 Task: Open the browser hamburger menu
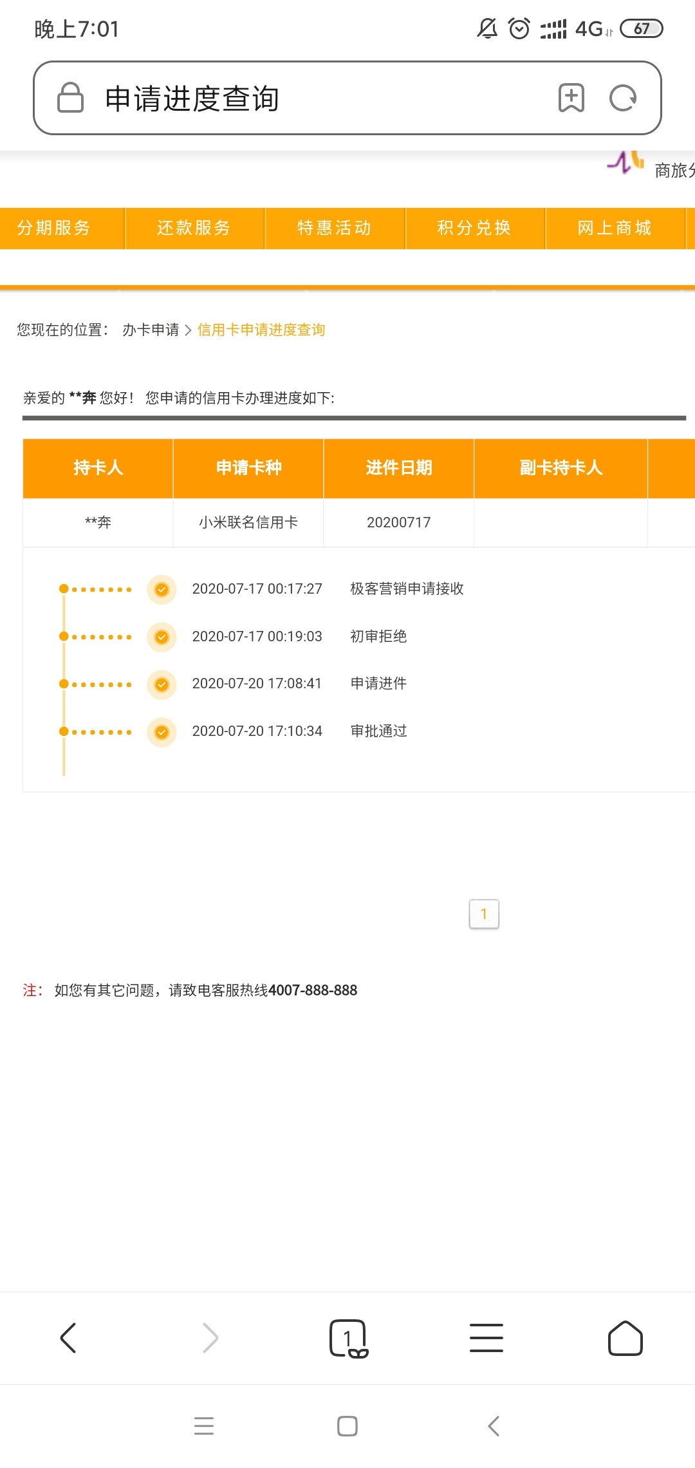(x=486, y=1338)
